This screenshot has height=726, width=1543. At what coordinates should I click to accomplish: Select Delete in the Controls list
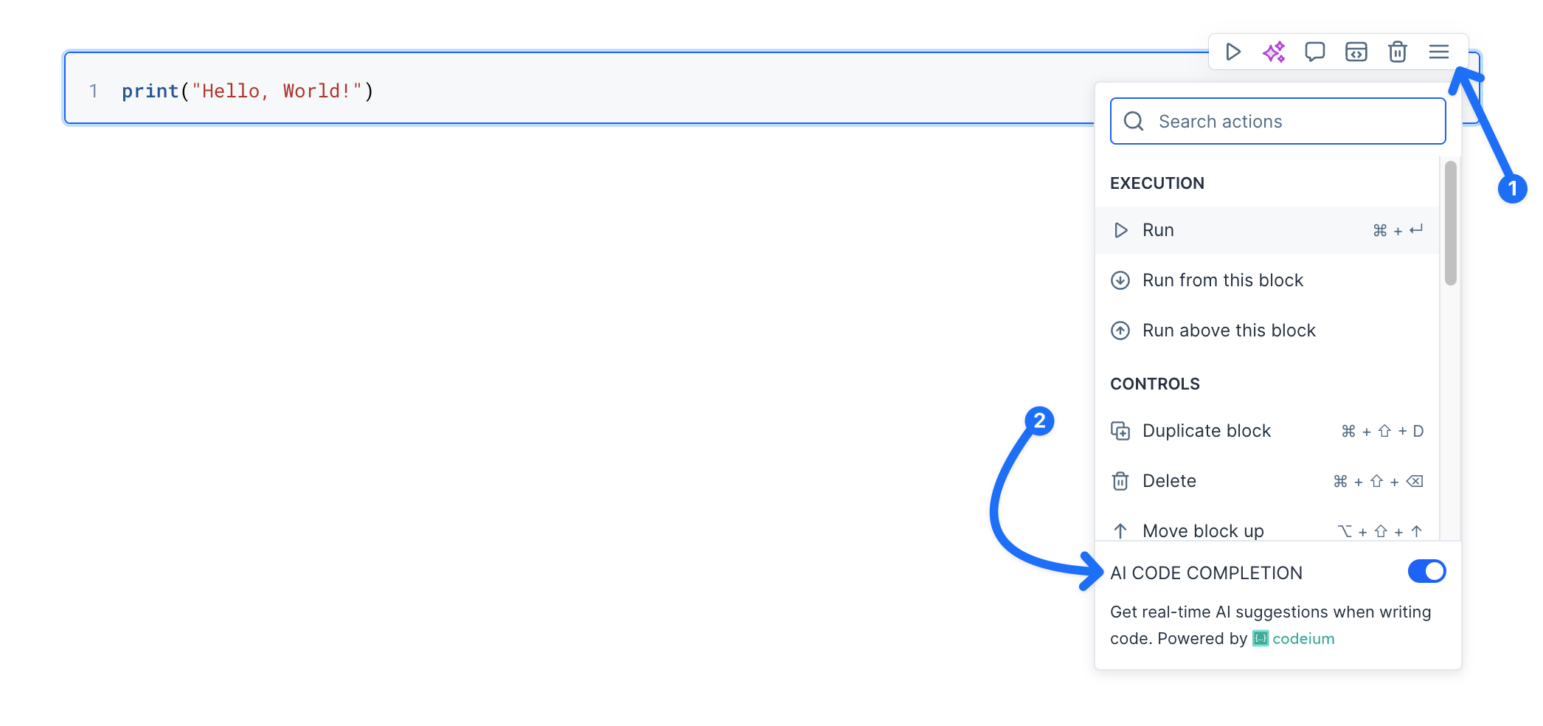(1267, 481)
